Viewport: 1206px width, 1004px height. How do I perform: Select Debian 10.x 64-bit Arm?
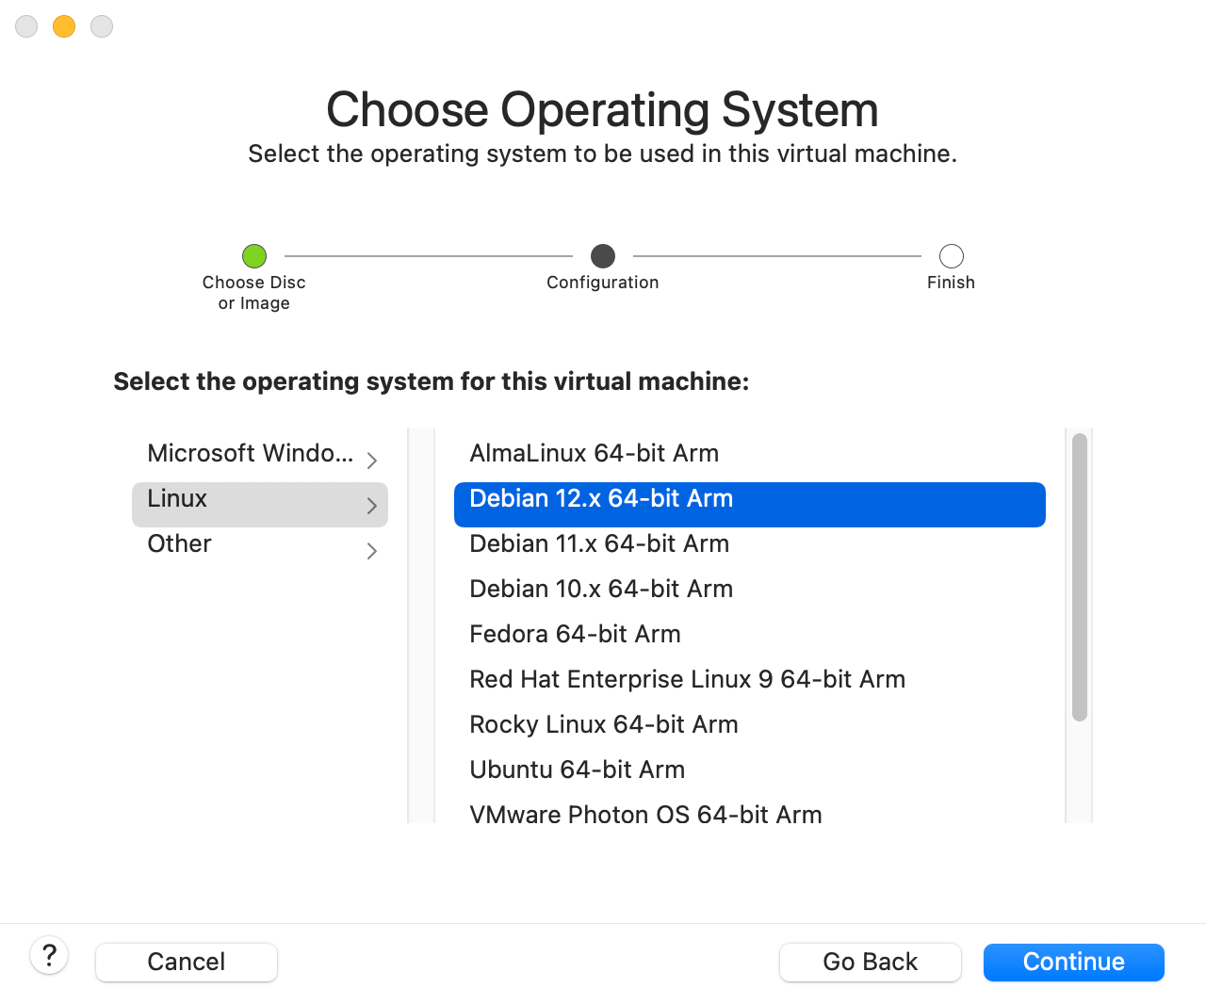tap(601, 589)
